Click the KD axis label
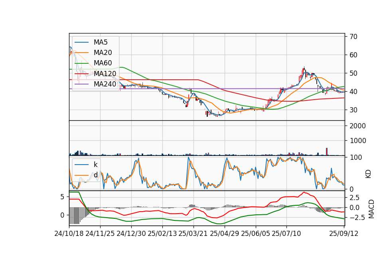This screenshot has width=383, height=275. [368, 174]
